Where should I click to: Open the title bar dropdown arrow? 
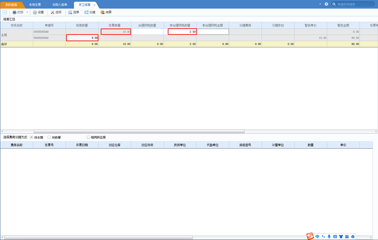click(320, 4)
